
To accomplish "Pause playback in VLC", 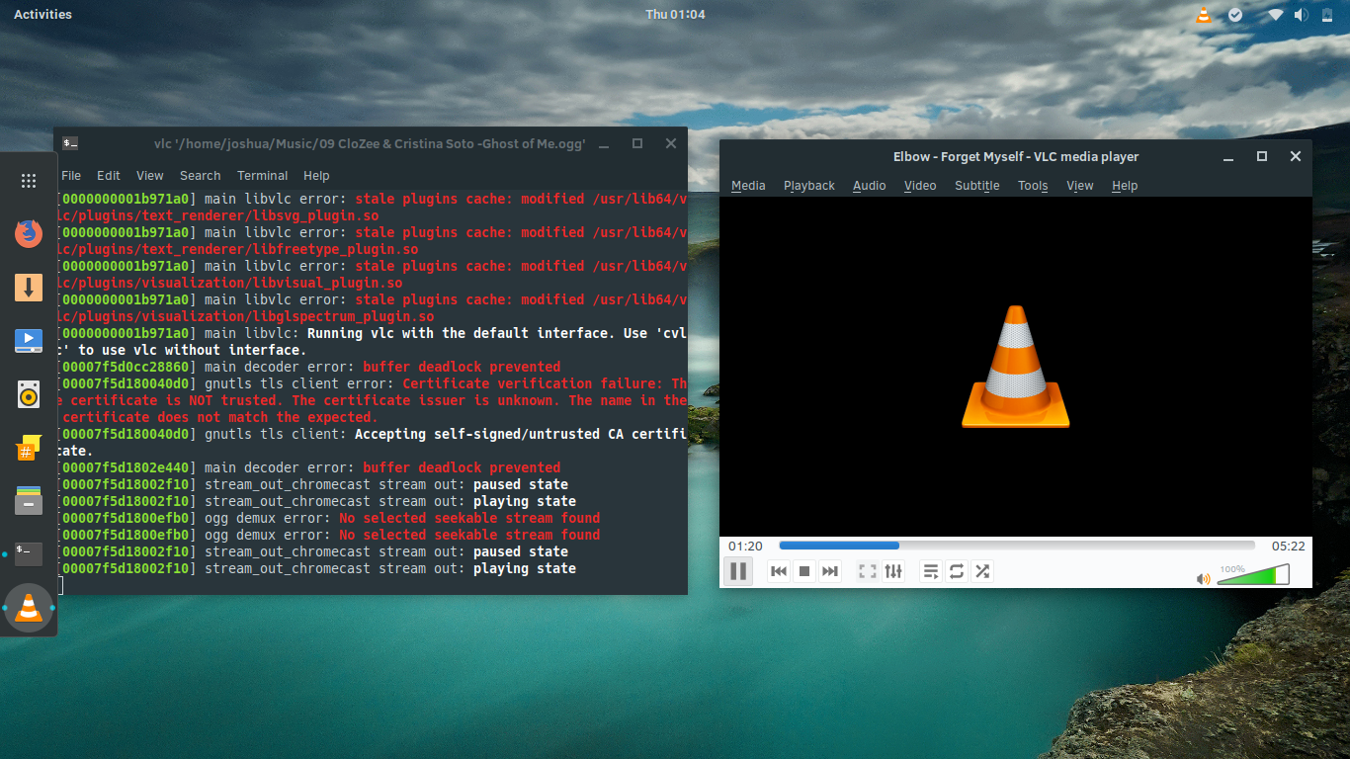I will coord(738,571).
